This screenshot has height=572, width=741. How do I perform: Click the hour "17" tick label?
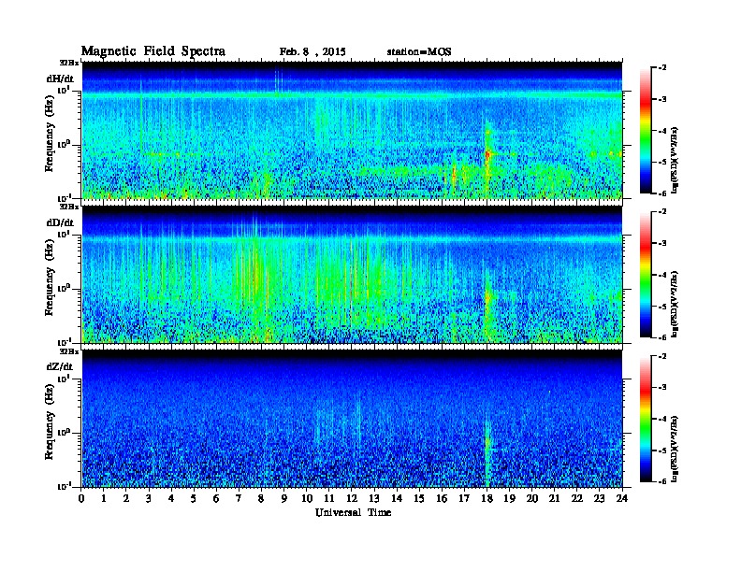465,499
